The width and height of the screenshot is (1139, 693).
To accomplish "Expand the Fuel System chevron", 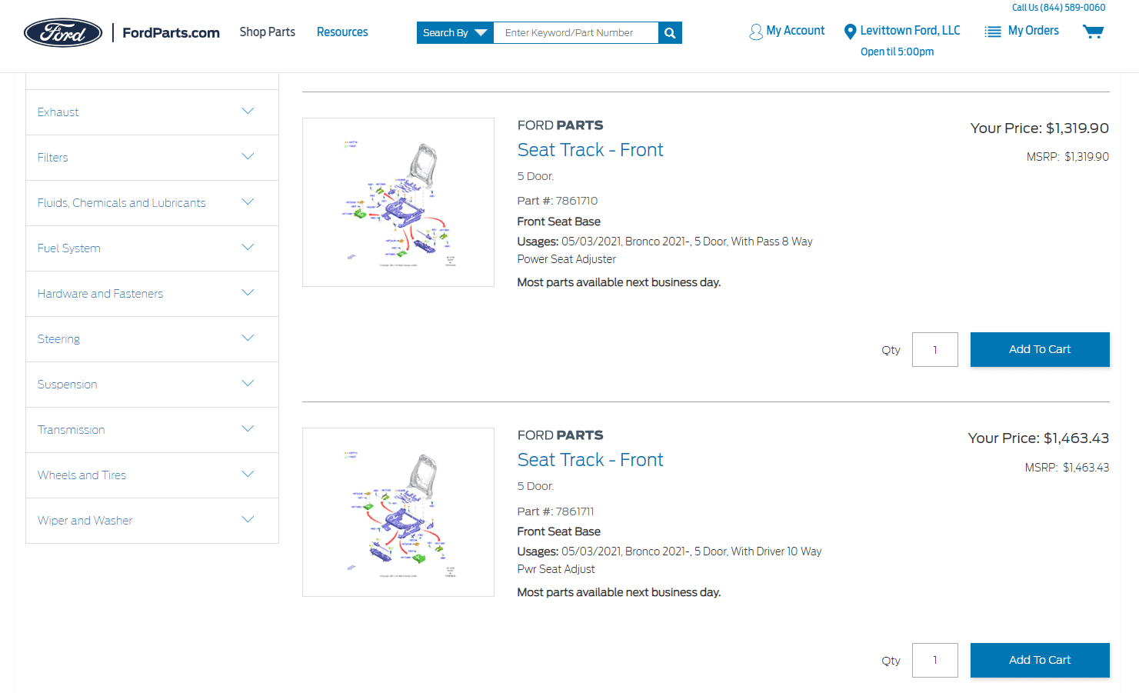I will coord(248,248).
